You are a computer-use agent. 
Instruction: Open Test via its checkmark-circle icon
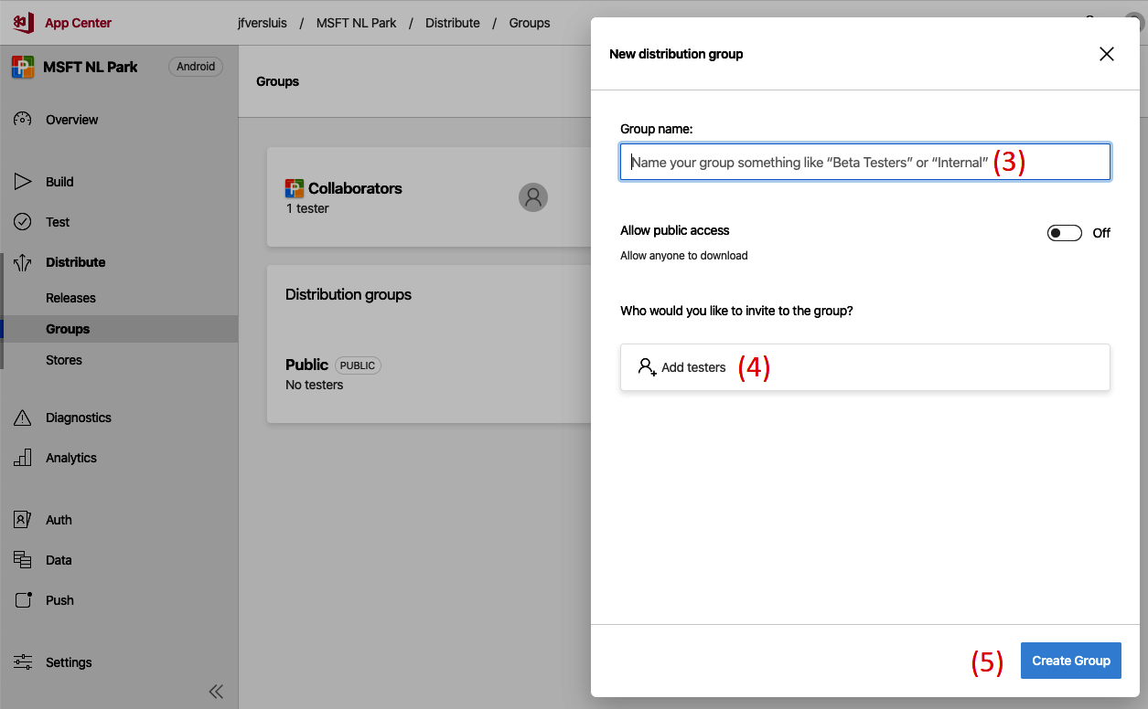click(23, 222)
